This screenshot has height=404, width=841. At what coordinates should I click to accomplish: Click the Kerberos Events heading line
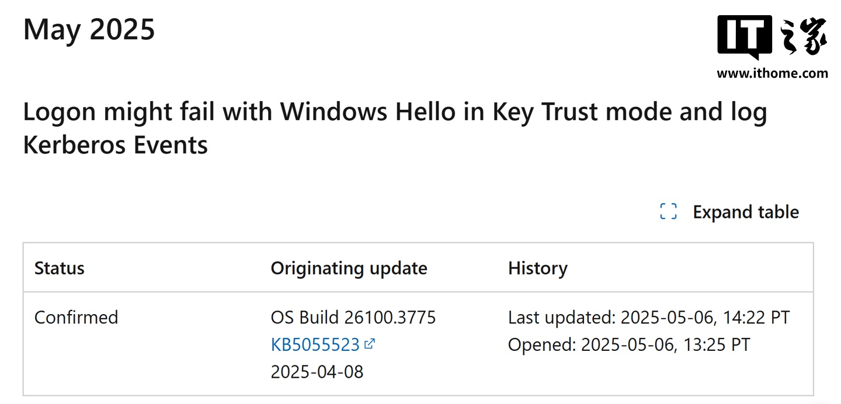(116, 144)
